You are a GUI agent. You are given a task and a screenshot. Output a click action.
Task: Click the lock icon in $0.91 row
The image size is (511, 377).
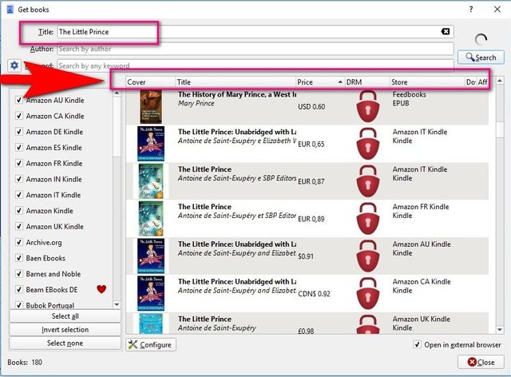(x=368, y=256)
